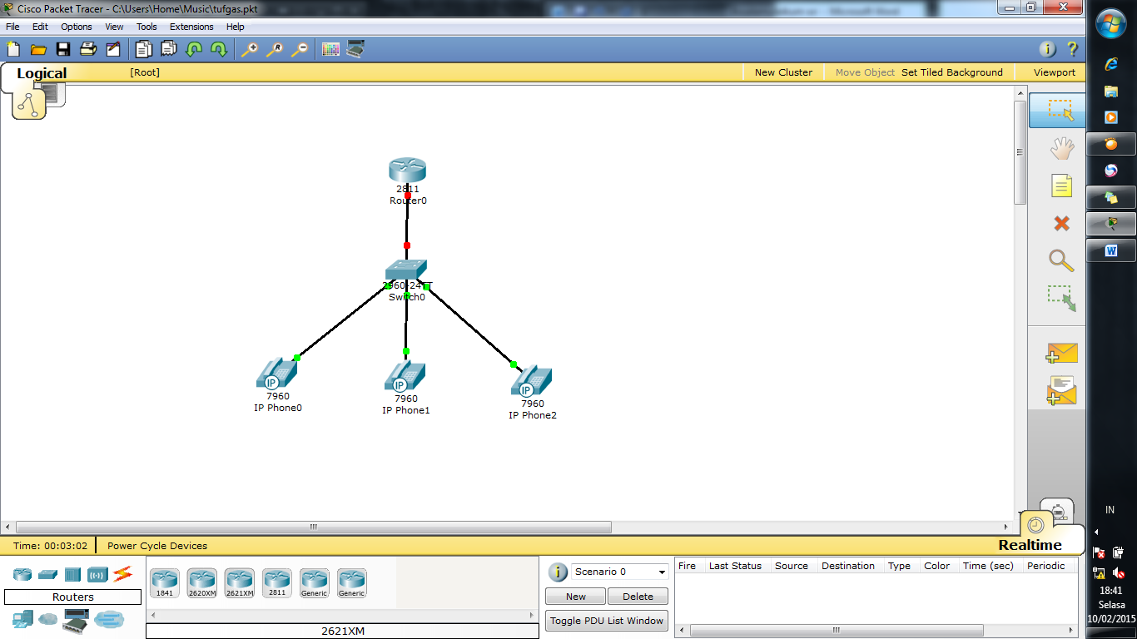This screenshot has width=1137, height=639.
Task: Pick the 2811 router model in device list
Action: tap(276, 583)
